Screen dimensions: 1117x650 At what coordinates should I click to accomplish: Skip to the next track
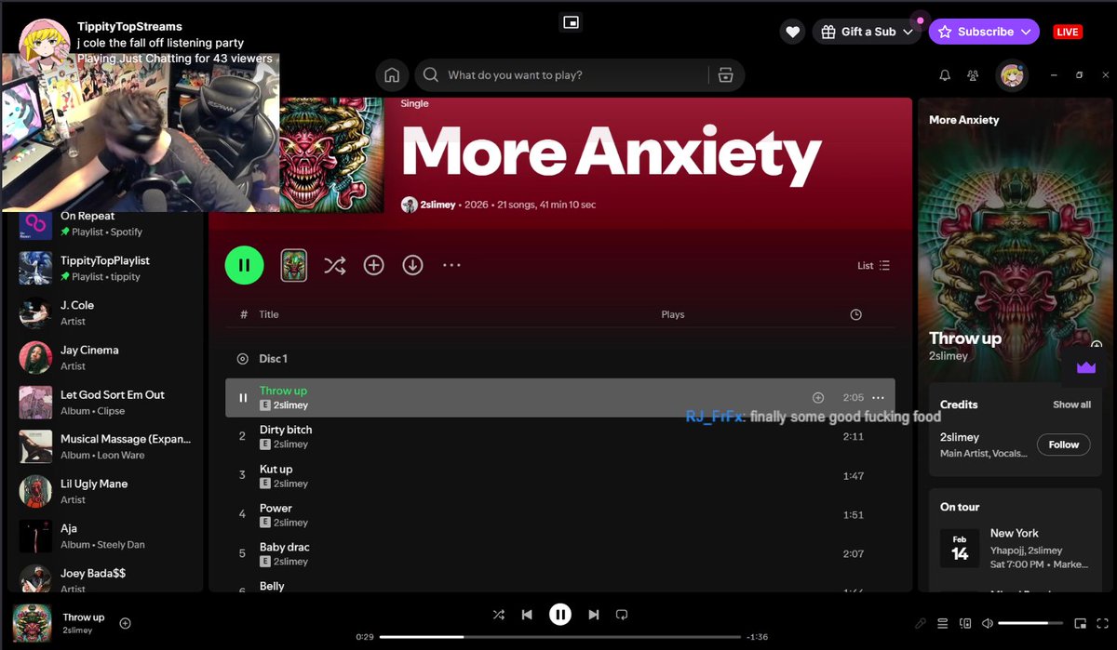pyautogui.click(x=593, y=615)
